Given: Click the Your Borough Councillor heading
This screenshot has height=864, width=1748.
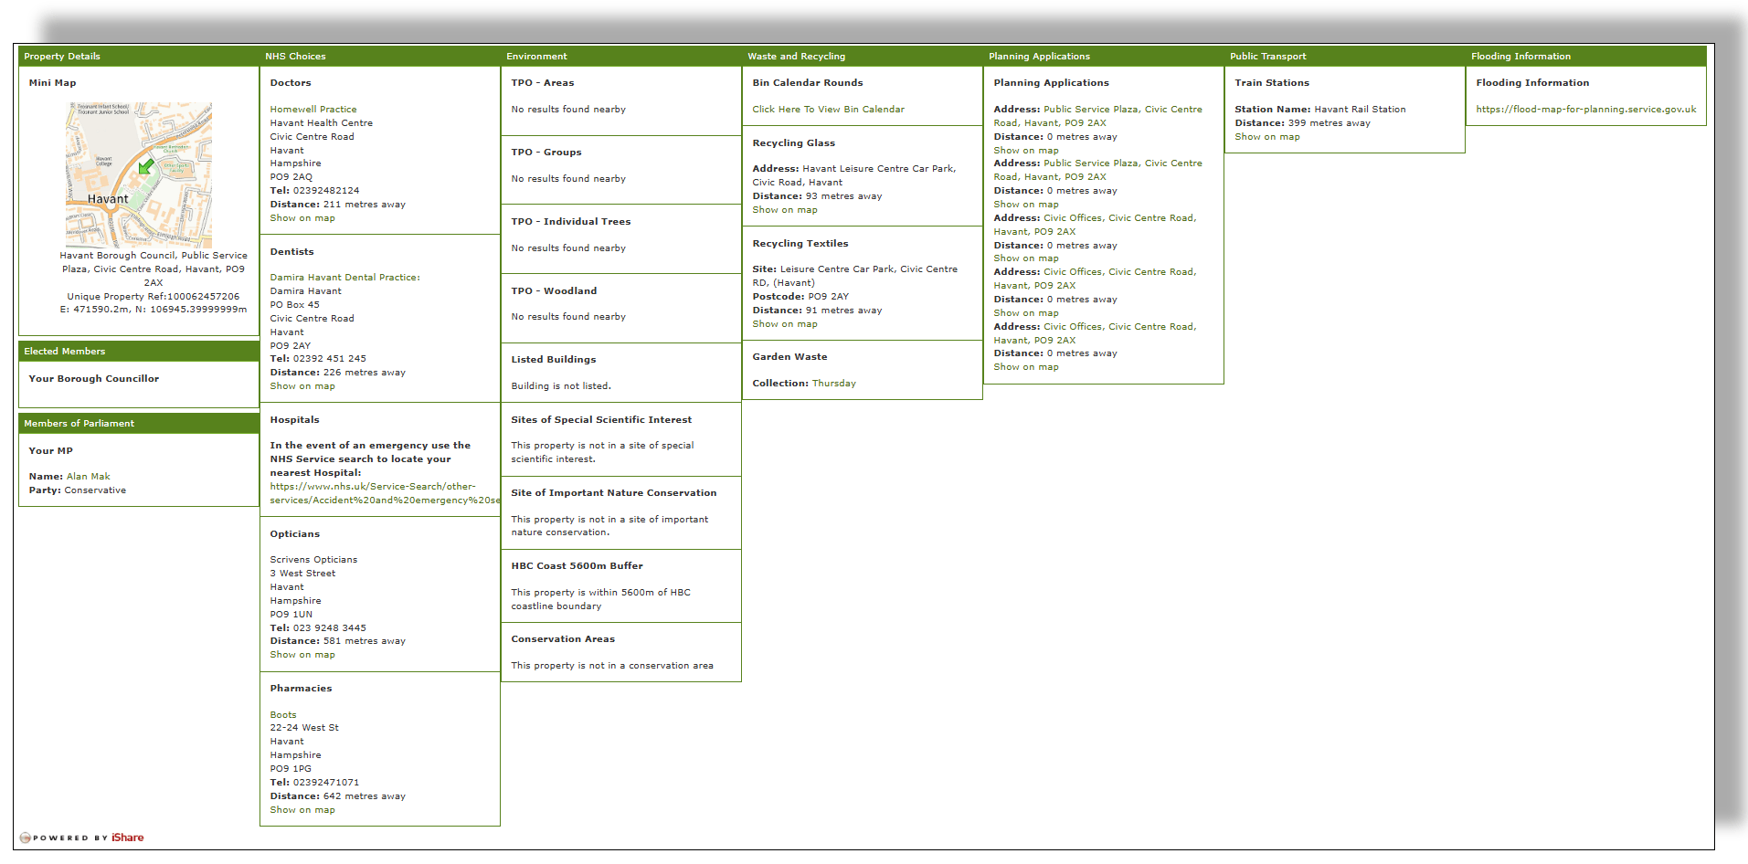Looking at the screenshot, I should click(x=93, y=379).
